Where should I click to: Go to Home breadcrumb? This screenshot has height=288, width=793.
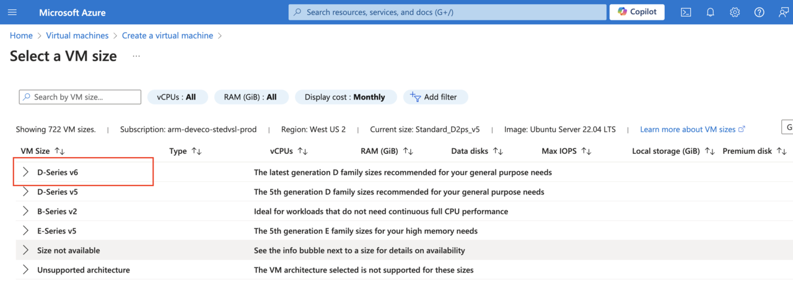coord(21,36)
